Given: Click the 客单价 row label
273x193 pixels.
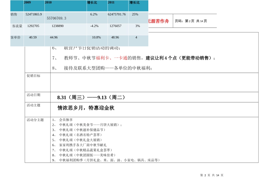Looking at the screenshot, I should tap(16, 37).
